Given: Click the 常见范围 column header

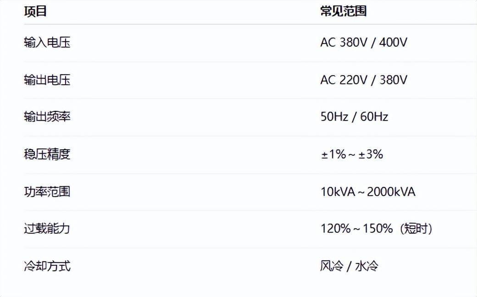Looking at the screenshot, I should [x=343, y=11].
